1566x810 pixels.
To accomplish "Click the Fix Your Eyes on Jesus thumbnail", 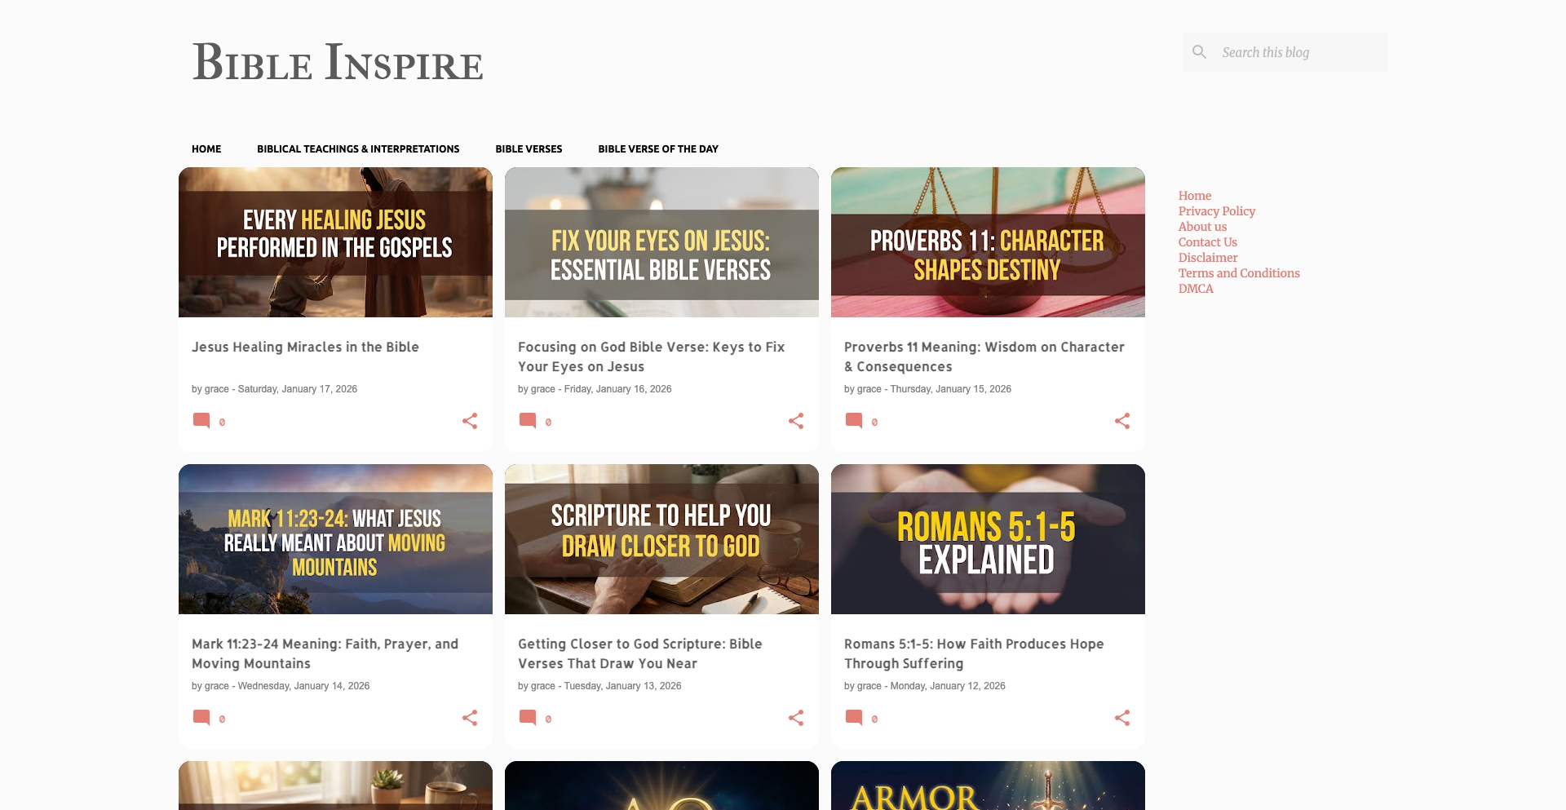I will [661, 241].
